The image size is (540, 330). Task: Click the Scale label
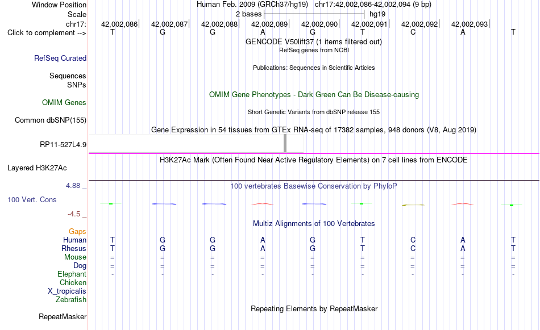(77, 14)
